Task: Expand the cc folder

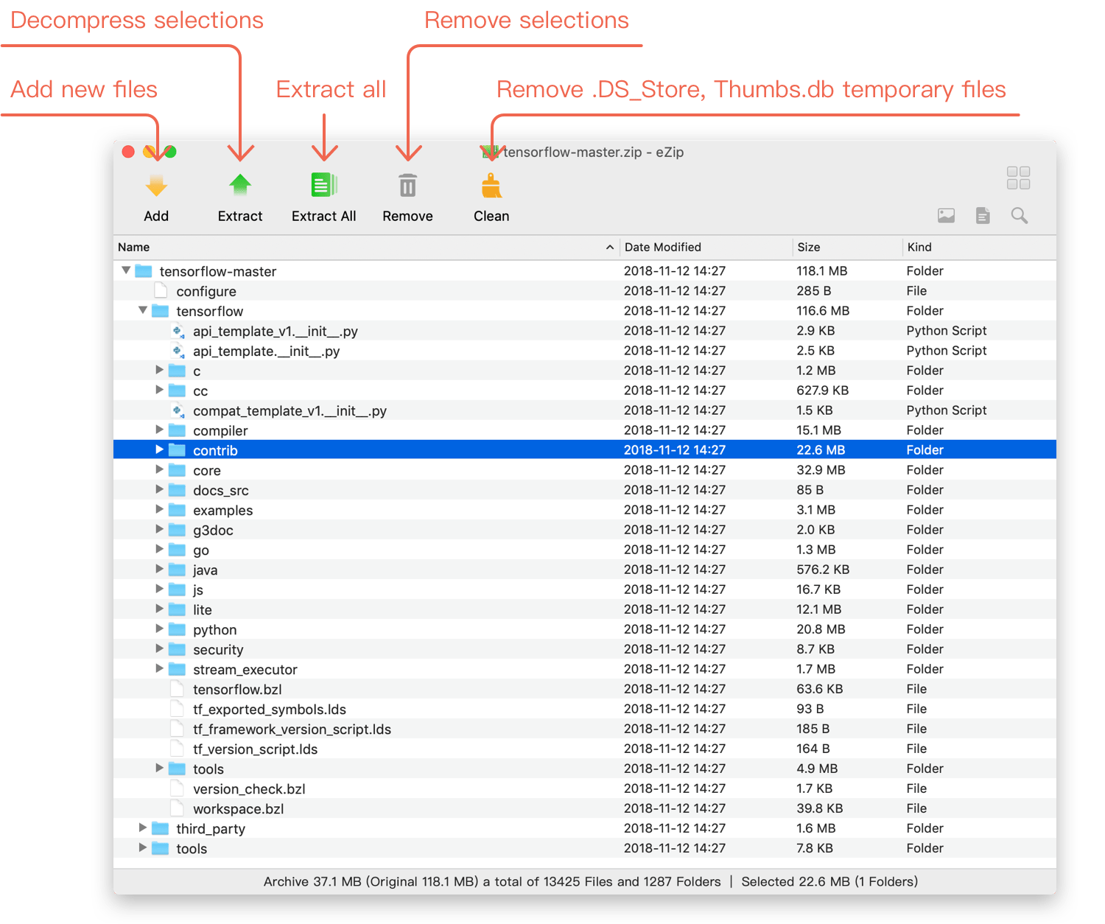Action: [x=159, y=390]
